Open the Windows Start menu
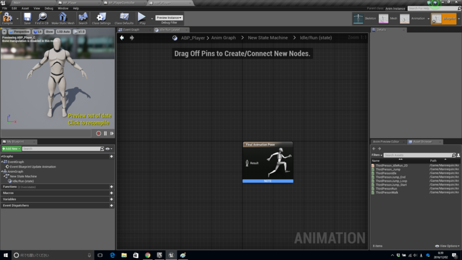This screenshot has height=260, width=462. [x=6, y=255]
